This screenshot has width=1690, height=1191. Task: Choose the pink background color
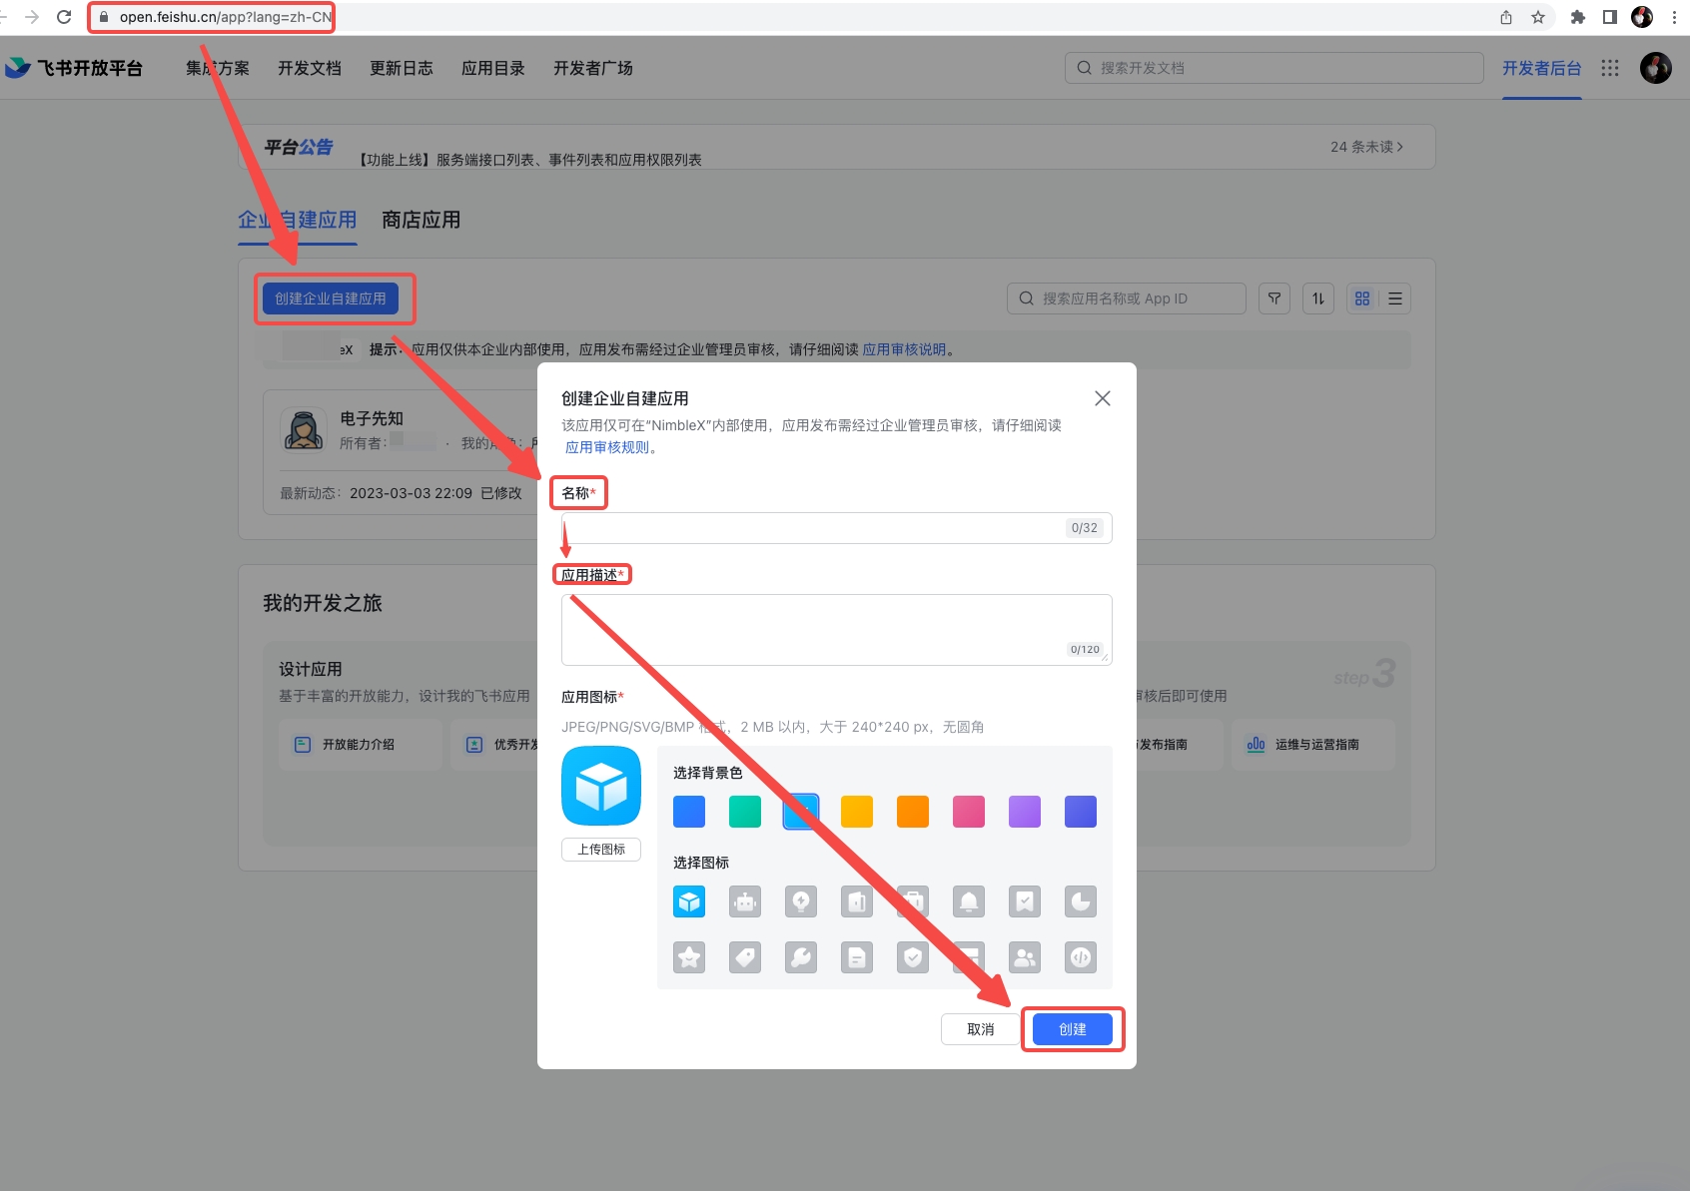[969, 812]
